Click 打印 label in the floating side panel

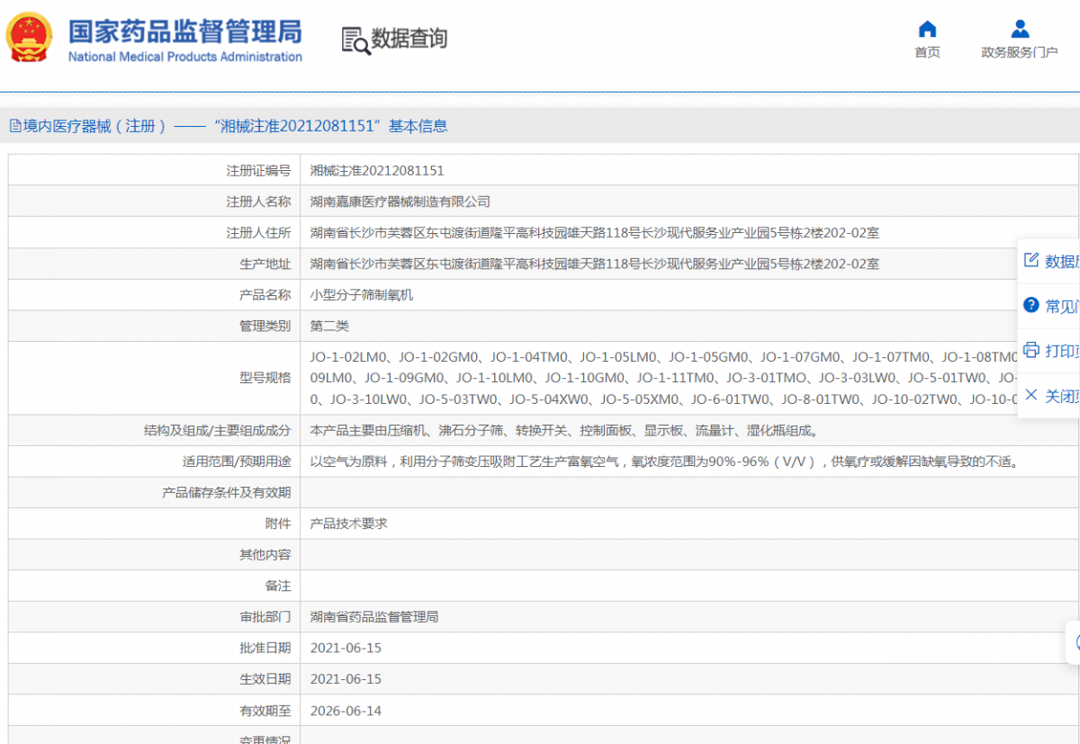point(1062,351)
